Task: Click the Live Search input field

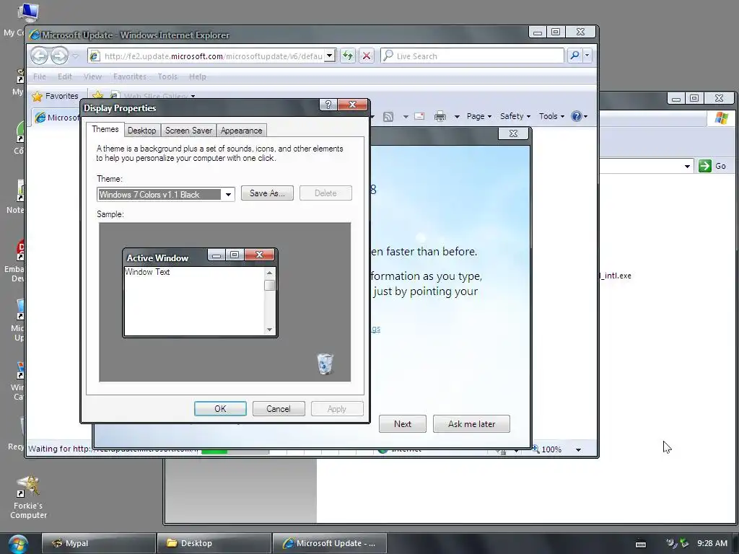Action: point(473,56)
